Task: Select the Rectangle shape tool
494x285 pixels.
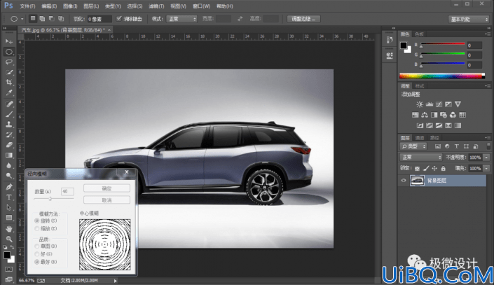Action: tap(9, 218)
